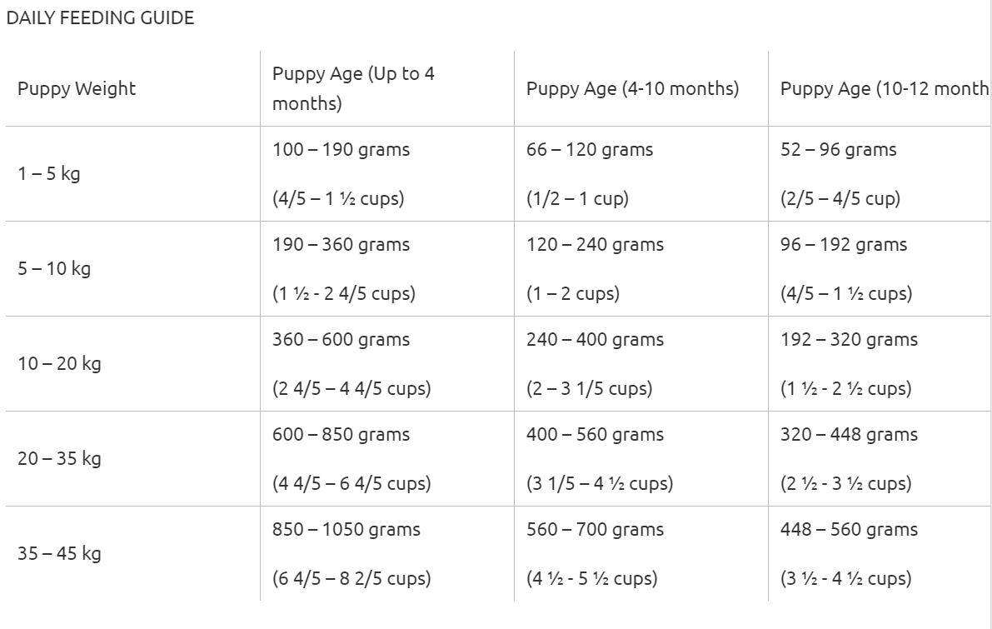
Task: Select the 240 – 400 grams cell
Action: (x=595, y=340)
